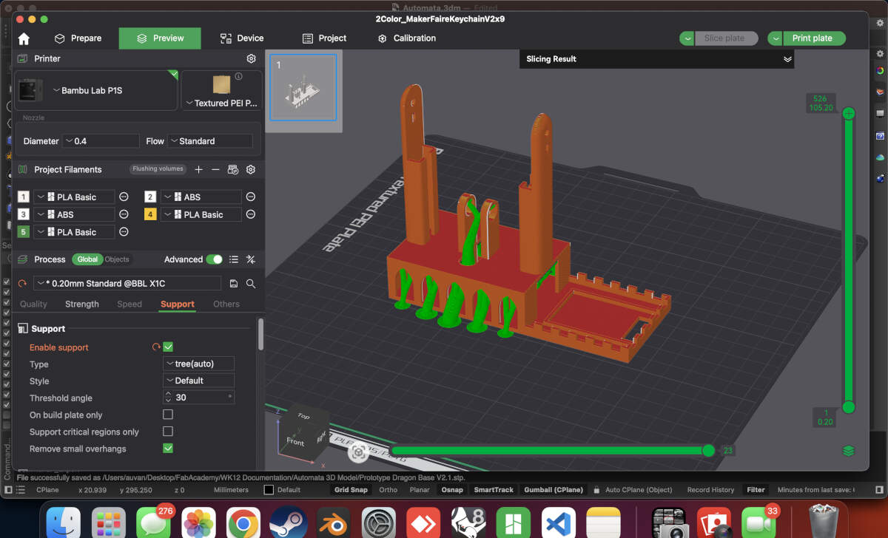Open the 0.20mm Standard @BBL X1C dropdown
This screenshot has width=888, height=538.
[127, 284]
